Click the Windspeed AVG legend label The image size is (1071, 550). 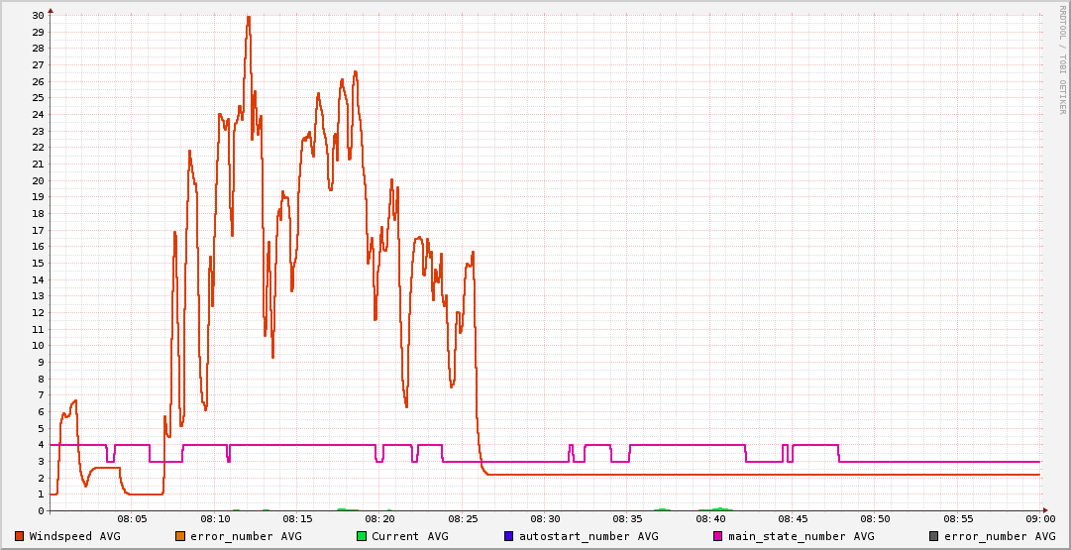[x=75, y=536]
